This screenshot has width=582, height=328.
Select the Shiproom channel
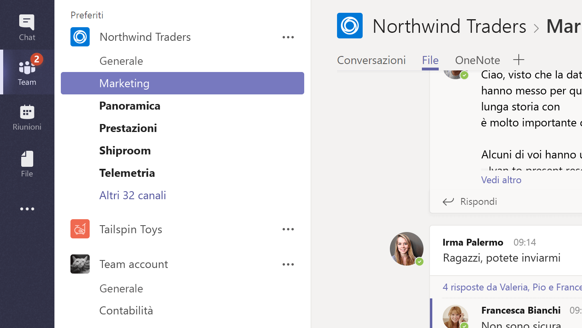(x=125, y=150)
